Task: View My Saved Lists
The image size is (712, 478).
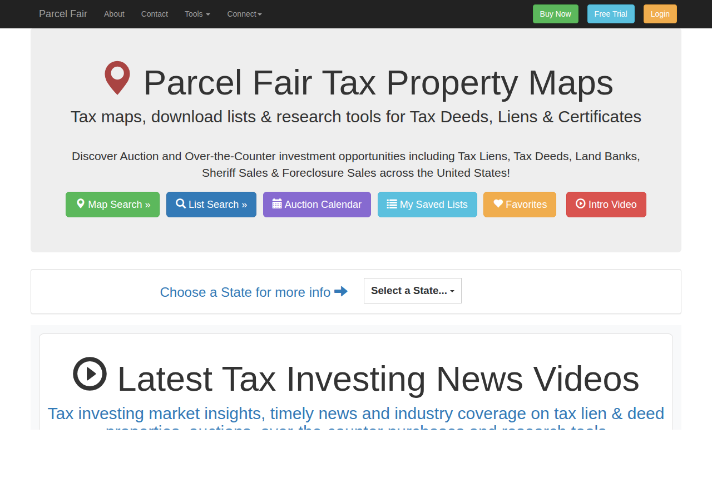Action: (427, 205)
